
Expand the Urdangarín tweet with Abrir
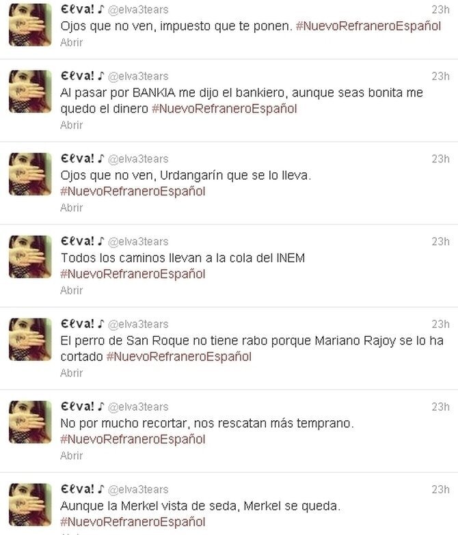point(71,208)
